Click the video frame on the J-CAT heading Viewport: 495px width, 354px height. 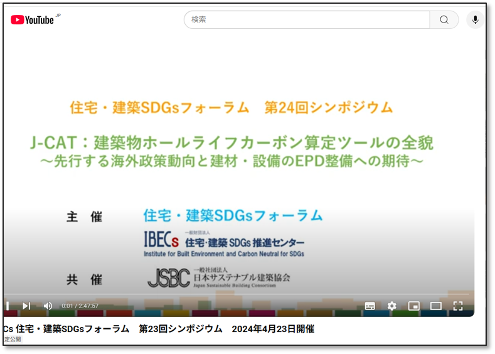232,143
